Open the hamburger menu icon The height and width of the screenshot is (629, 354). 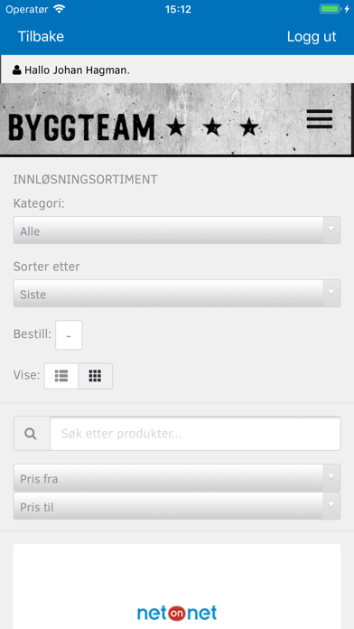(x=320, y=118)
